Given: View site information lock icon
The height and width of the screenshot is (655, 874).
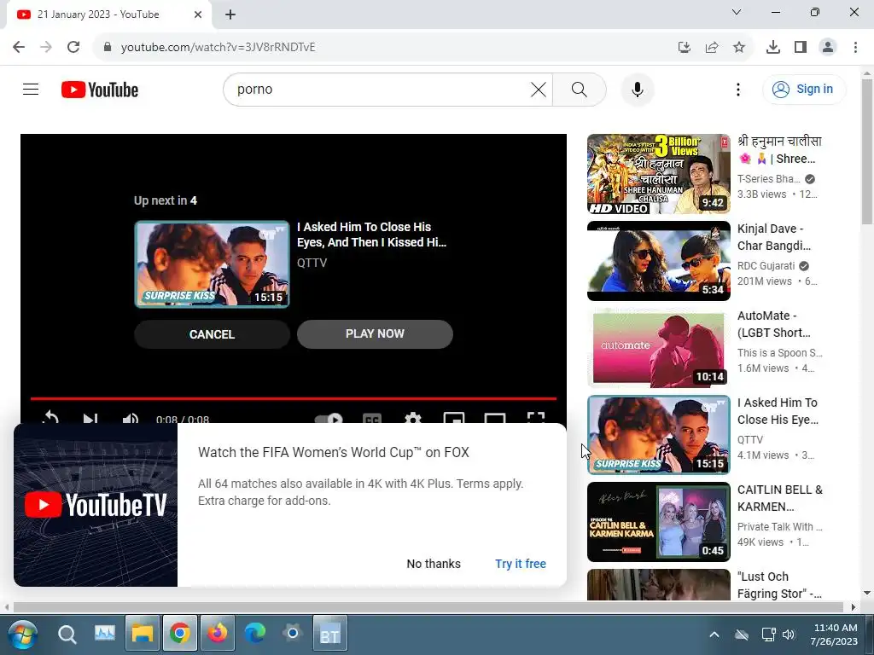Looking at the screenshot, I should click(108, 47).
